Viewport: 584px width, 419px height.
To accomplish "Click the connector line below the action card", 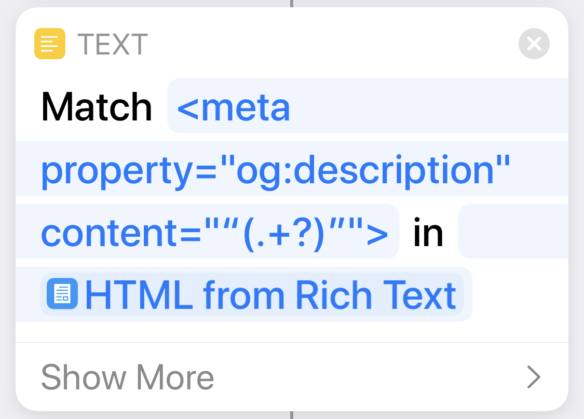I will 292,415.
